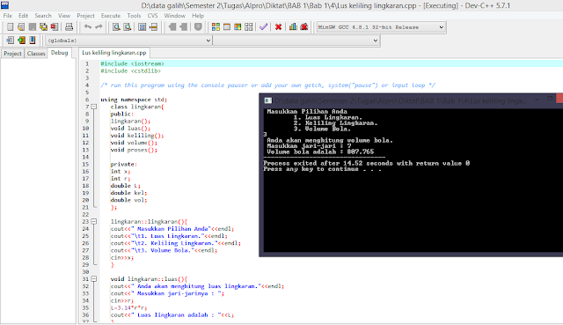The height and width of the screenshot is (325, 563).
Task: Click 'Volume bola adalah : 807.765' console output
Action: 320,151
